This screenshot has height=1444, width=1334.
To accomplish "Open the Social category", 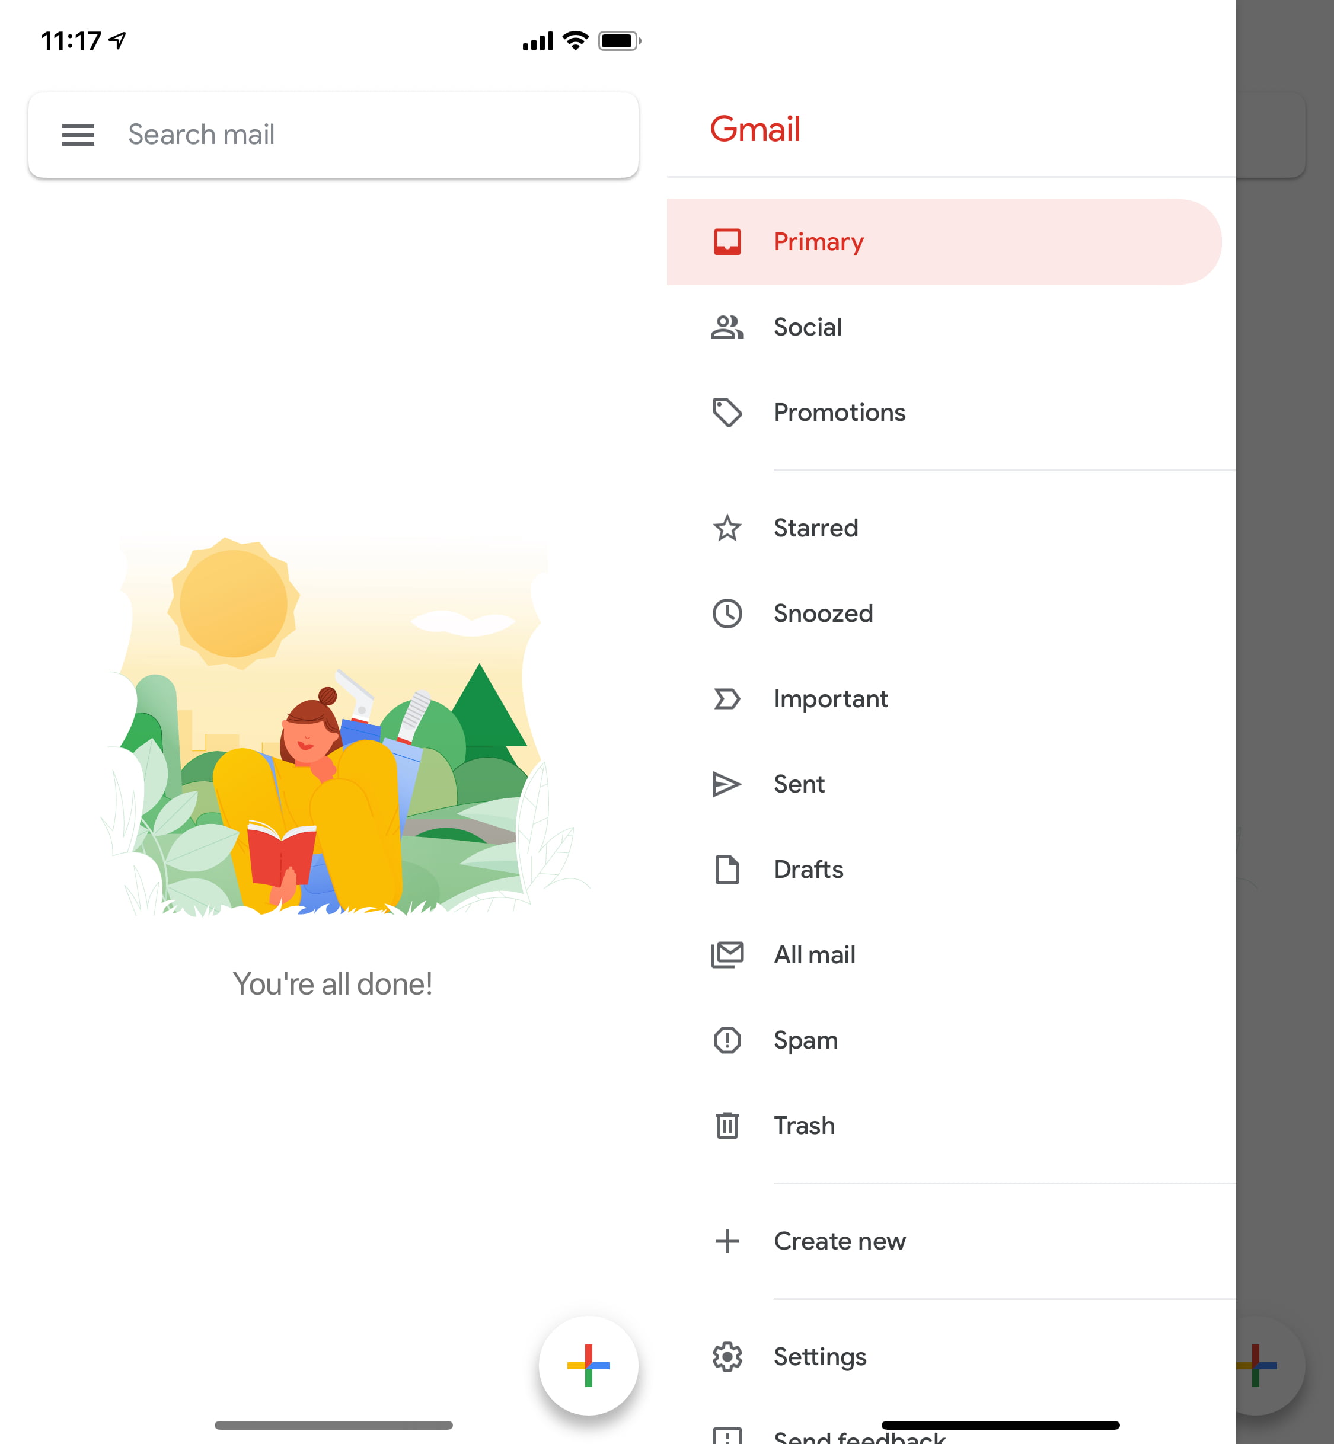I will 808,327.
